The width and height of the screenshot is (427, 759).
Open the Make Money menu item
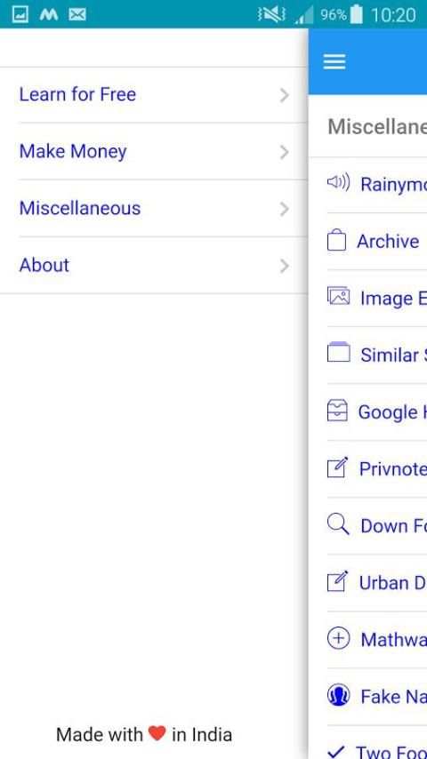coord(154,151)
